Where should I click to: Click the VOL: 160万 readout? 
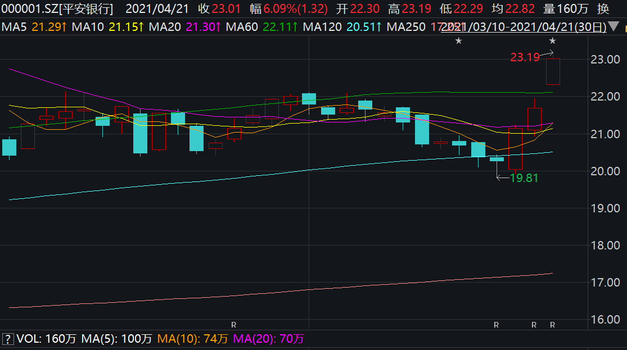46,339
